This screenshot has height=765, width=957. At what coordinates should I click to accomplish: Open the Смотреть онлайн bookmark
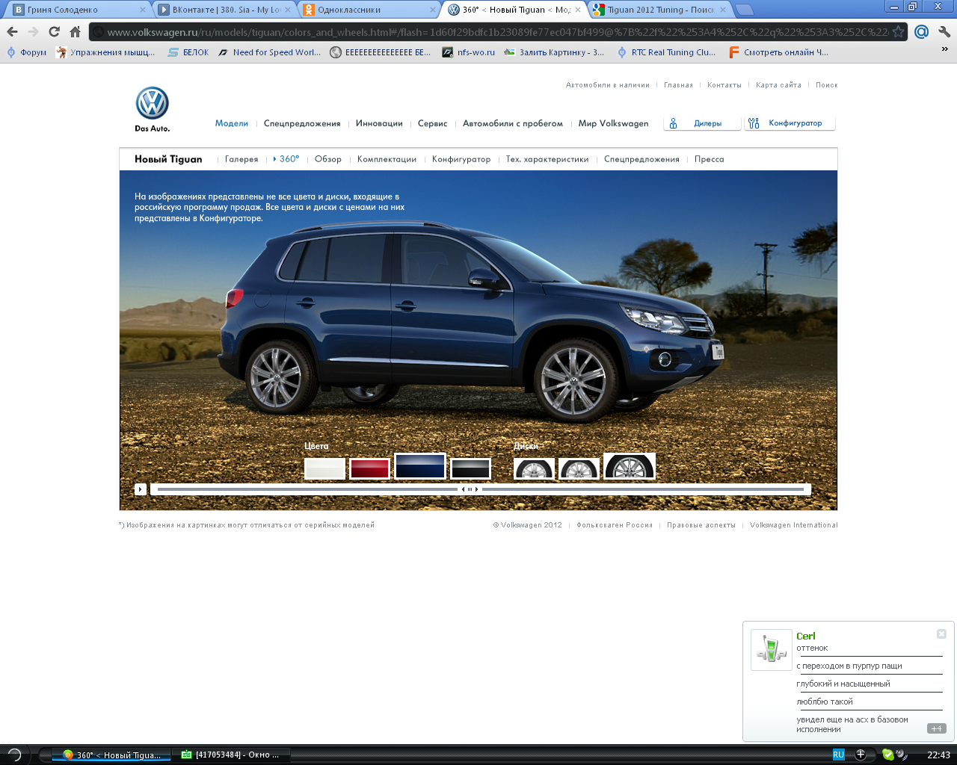point(779,52)
